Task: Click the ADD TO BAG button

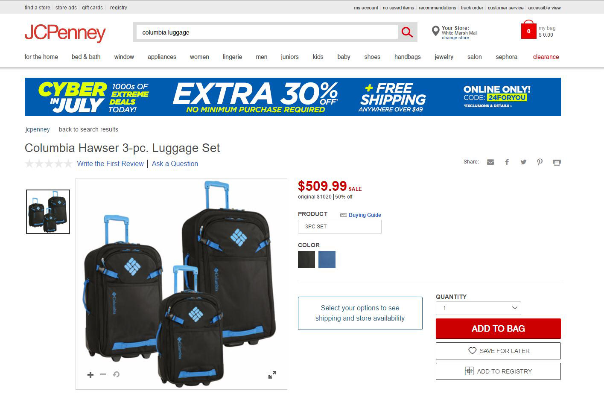Action: coord(498,329)
